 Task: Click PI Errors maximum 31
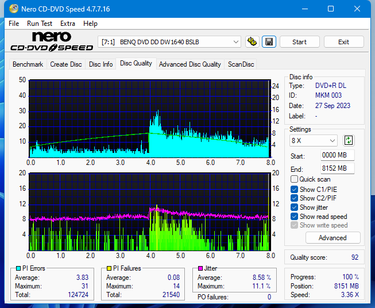click(x=85, y=286)
